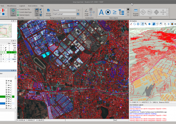Click the diamond-shaped undo icon in Edit
The width and height of the screenshot is (176, 124).
[x=143, y=12]
